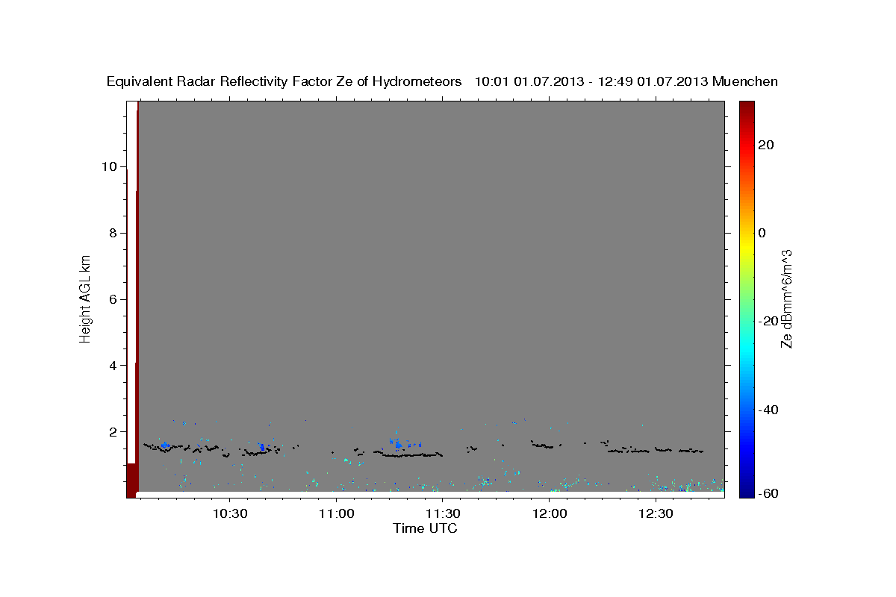Click the colorbar tick label -40
Viewport: 896px width, 597px height.
point(768,410)
